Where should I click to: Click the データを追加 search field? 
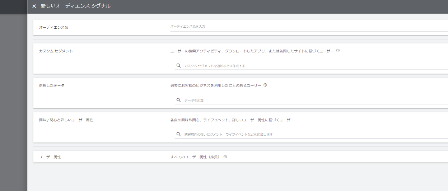tap(311, 100)
